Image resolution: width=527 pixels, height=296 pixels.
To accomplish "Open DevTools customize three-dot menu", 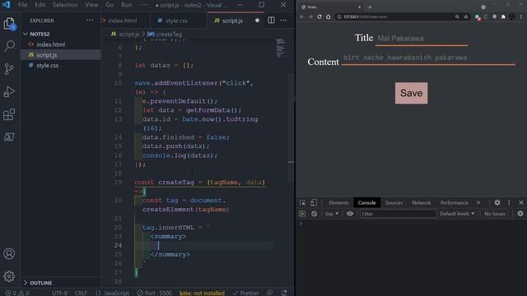I will (x=509, y=202).
